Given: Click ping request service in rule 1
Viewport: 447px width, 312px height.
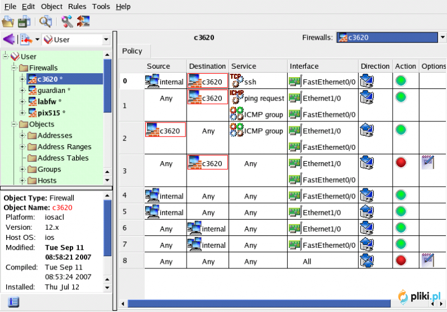Looking at the screenshot, I should point(257,97).
